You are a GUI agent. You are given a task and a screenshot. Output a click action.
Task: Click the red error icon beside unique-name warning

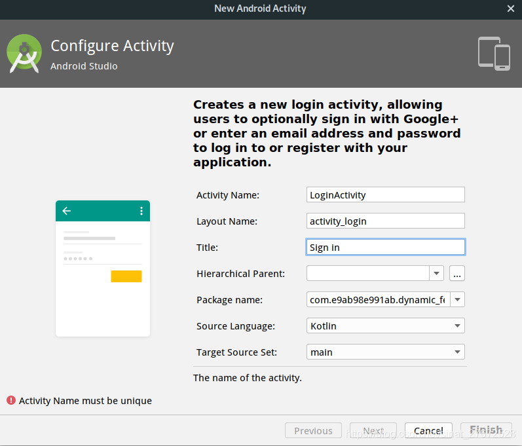(11, 400)
